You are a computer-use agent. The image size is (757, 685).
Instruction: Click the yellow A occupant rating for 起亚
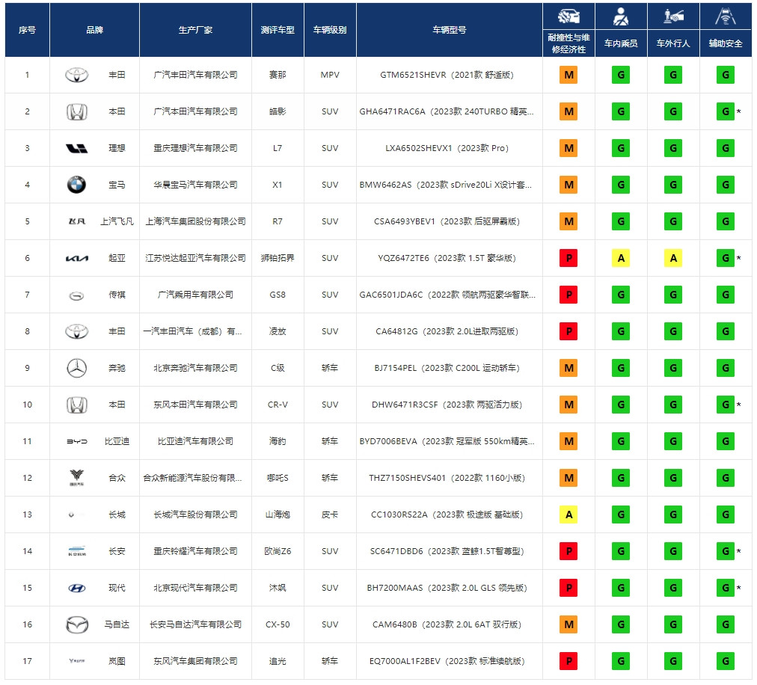click(x=621, y=258)
